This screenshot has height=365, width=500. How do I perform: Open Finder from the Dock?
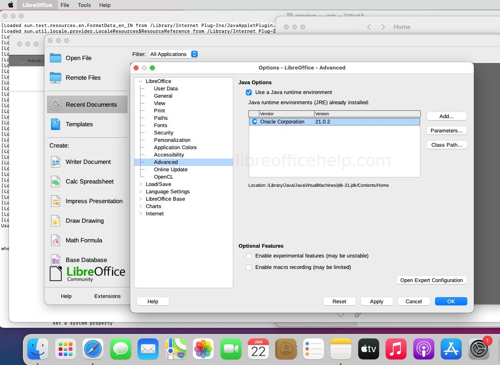pyautogui.click(x=38, y=349)
